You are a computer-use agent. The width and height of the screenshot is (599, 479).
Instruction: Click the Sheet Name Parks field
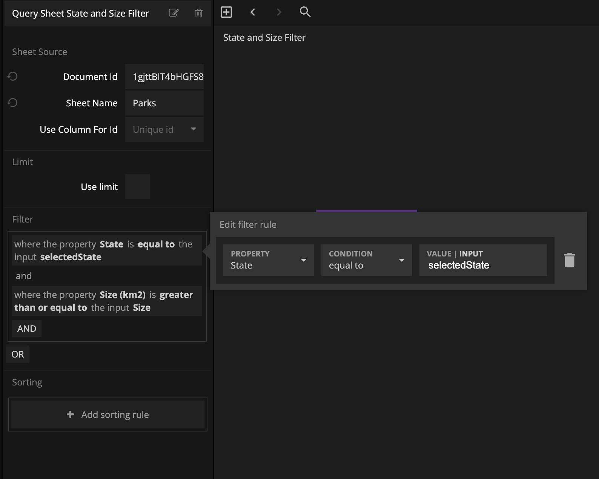click(x=164, y=103)
